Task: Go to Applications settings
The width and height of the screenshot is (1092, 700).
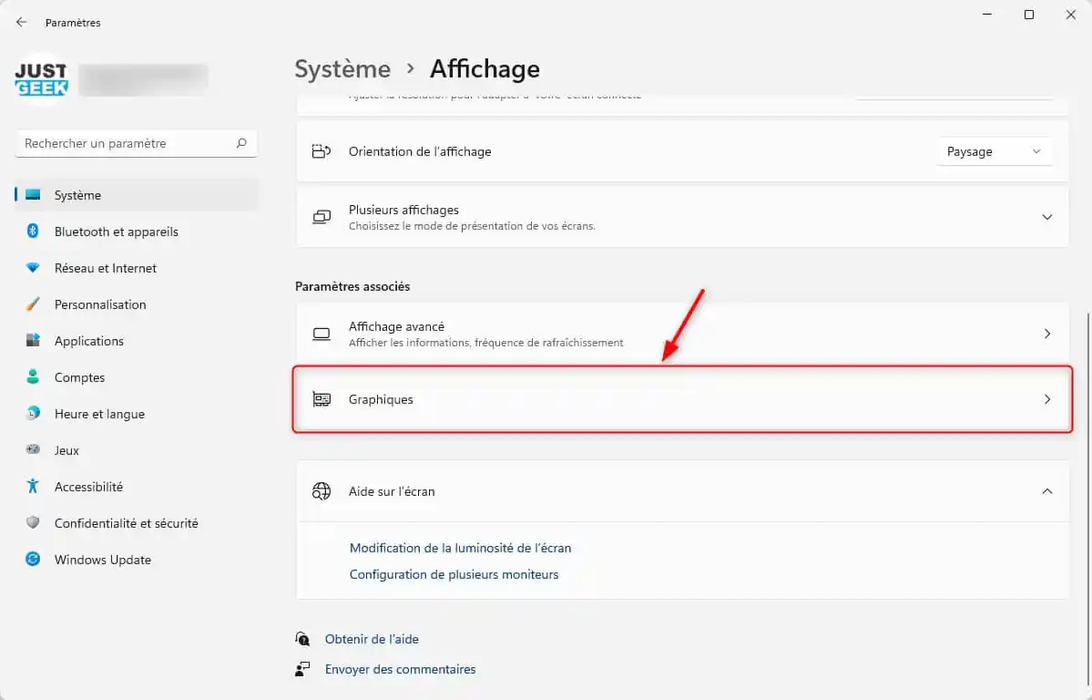Action: 137,341
